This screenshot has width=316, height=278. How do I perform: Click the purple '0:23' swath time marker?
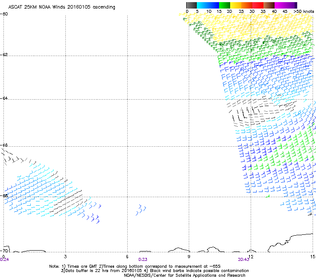(x=143, y=260)
